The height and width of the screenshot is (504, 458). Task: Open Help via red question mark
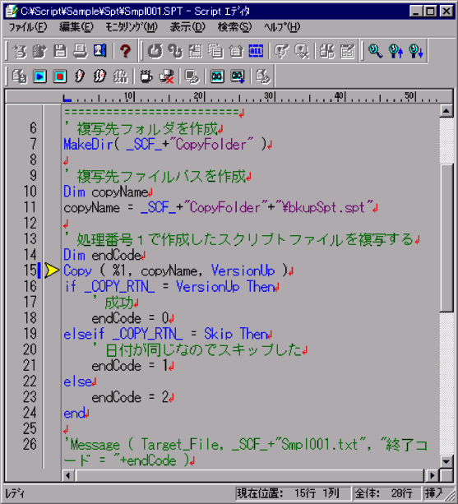tap(125, 51)
